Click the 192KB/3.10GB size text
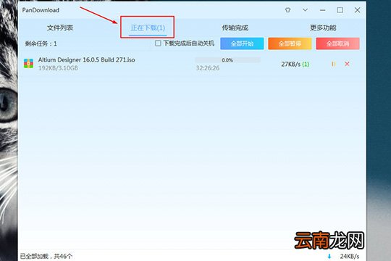391x261 pixels. (x=58, y=68)
